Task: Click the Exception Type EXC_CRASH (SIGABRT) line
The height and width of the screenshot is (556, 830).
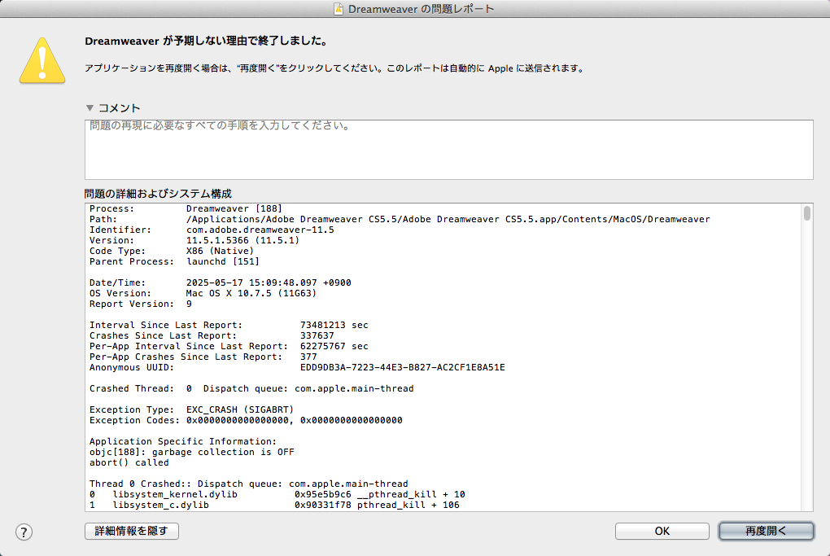Action: (191, 409)
